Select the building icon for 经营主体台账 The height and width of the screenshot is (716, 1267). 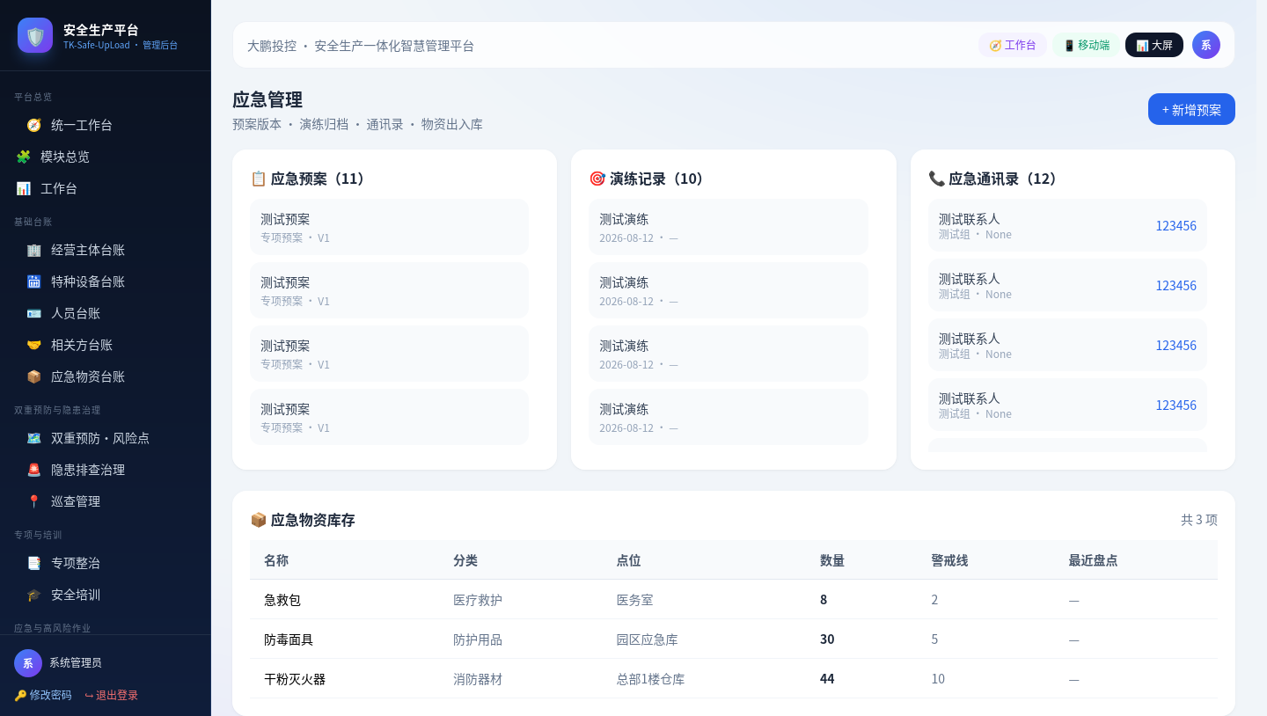34,250
